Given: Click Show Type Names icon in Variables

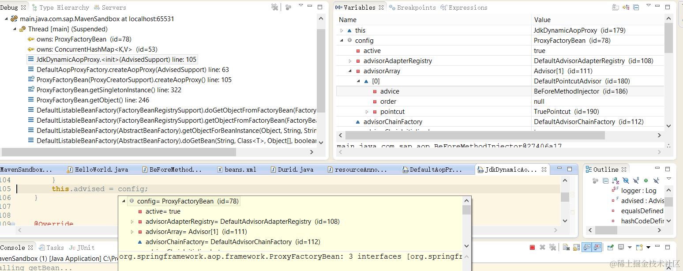Looking at the screenshot, I should (616, 7).
